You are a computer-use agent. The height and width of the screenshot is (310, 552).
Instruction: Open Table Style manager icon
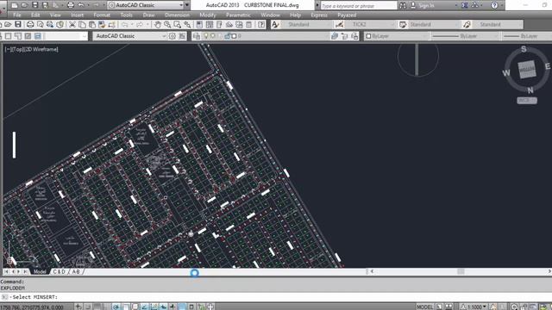[403, 24]
